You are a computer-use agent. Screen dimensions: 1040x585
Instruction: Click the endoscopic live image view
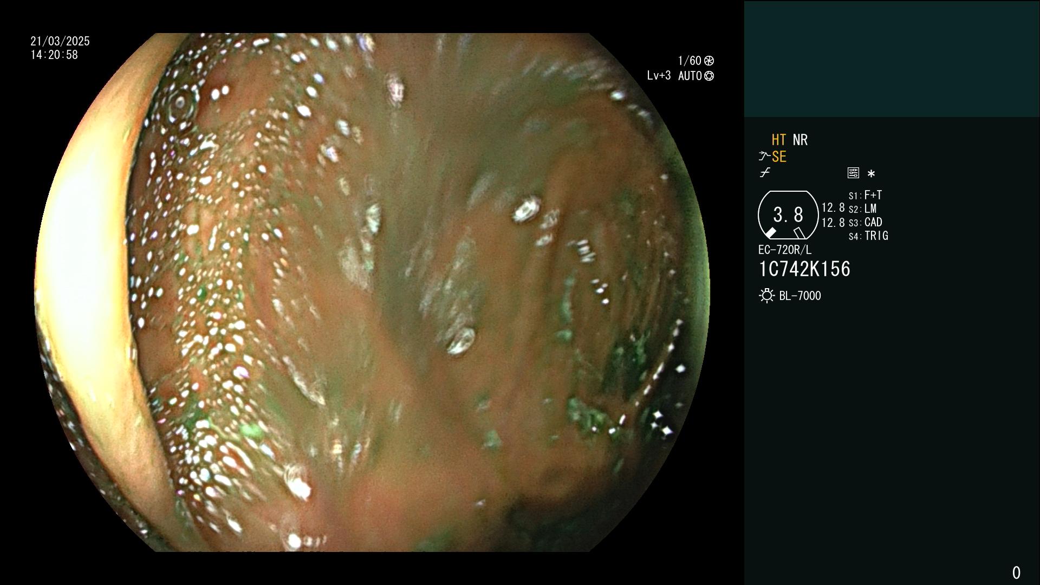[372, 292]
